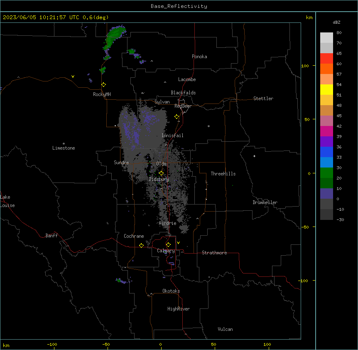
Task: Select the Vulcan label
Action: tap(226, 329)
